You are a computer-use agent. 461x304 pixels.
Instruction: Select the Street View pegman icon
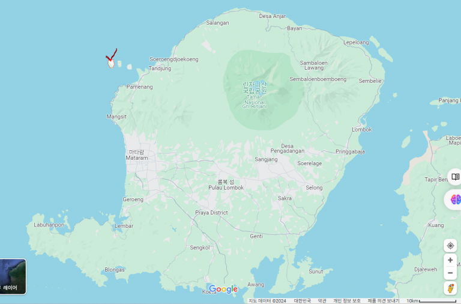pos(450,288)
